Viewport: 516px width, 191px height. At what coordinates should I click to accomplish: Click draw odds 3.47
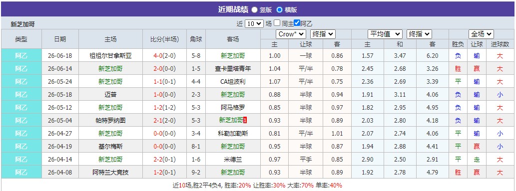point(400,56)
